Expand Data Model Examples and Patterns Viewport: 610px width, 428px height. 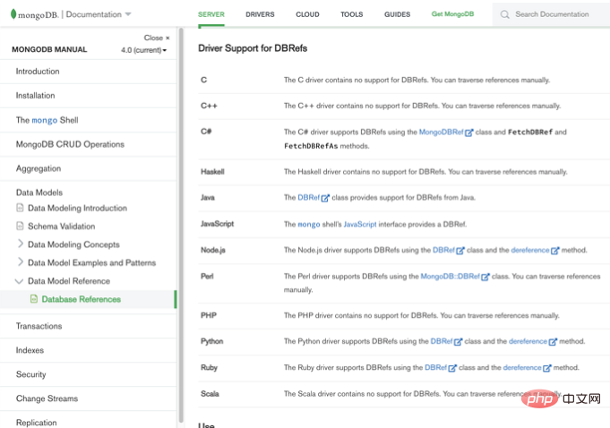[x=21, y=262]
